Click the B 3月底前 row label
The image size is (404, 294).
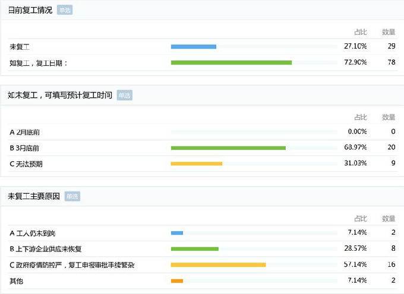point(24,148)
